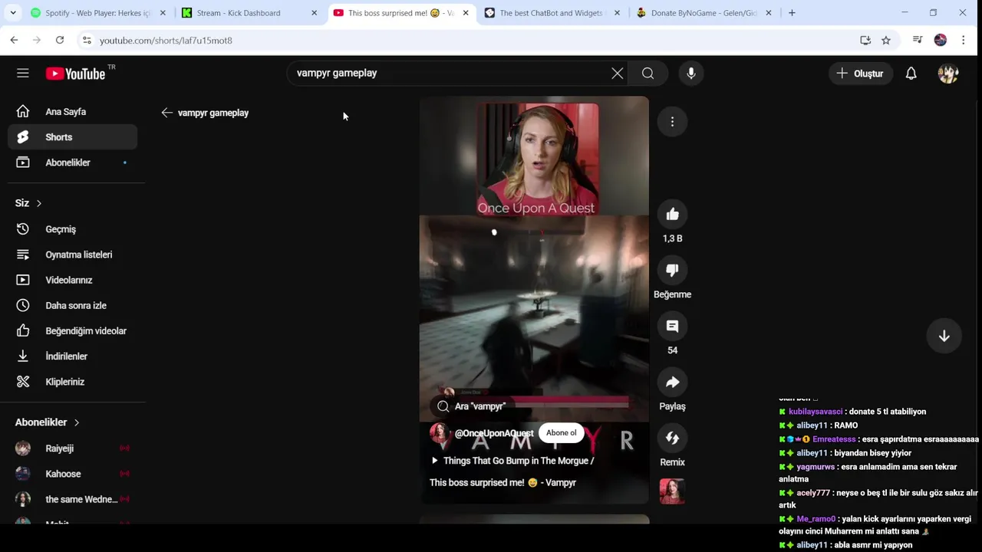Open Klipleriniz clips

[x=73, y=381]
